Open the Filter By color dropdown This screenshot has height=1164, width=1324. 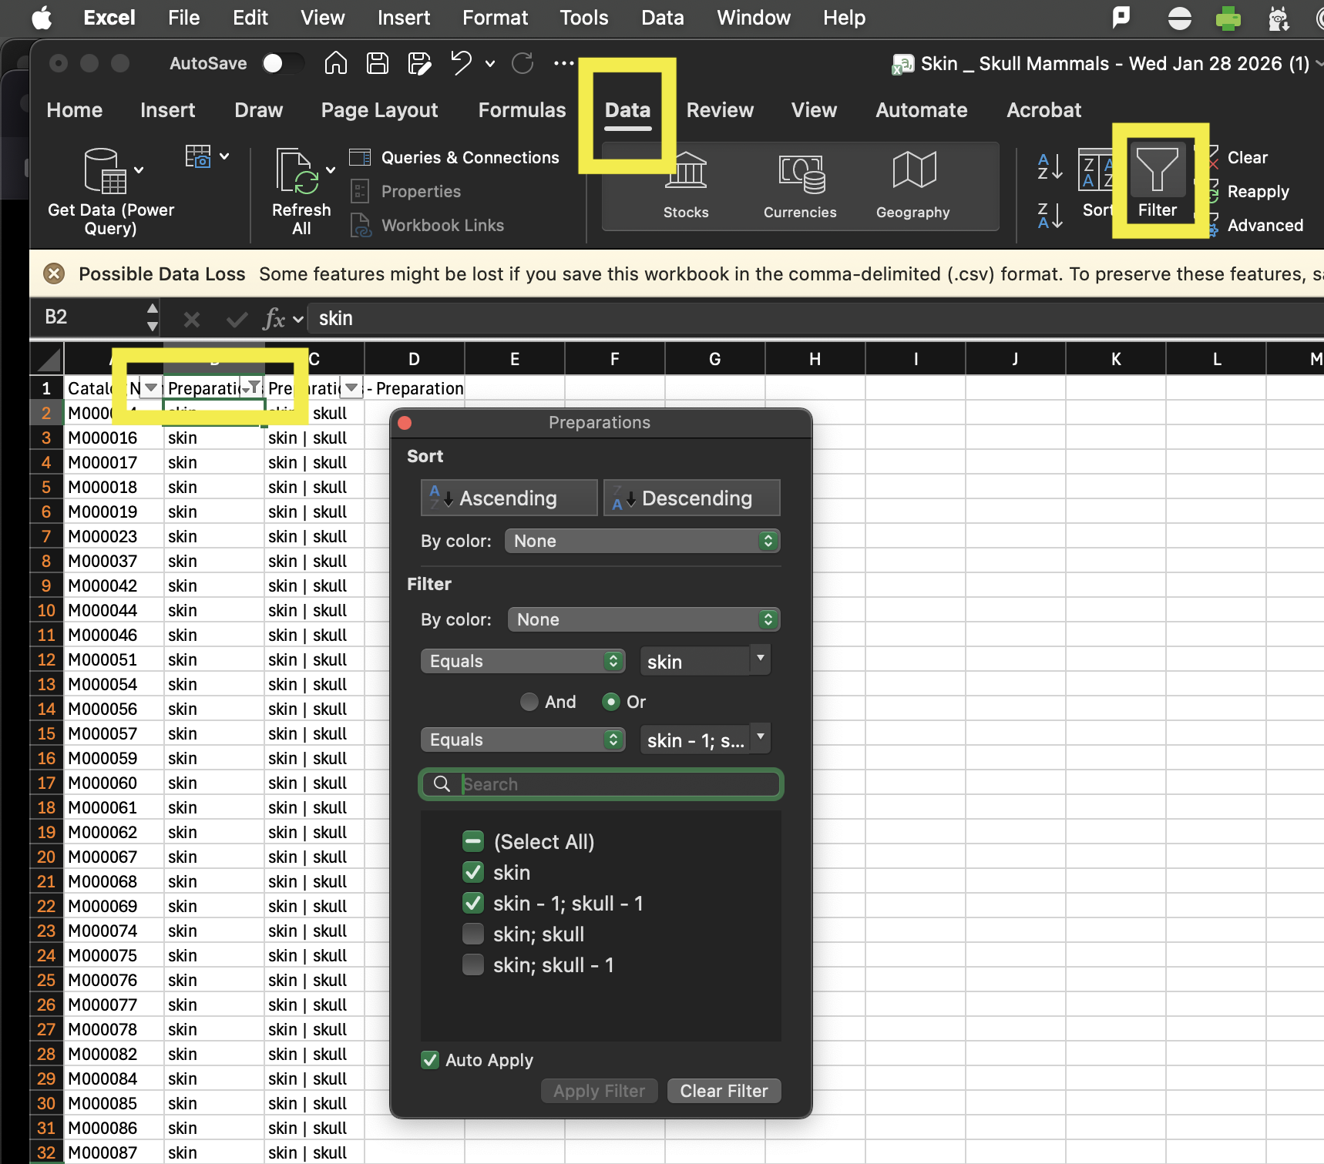click(x=644, y=619)
